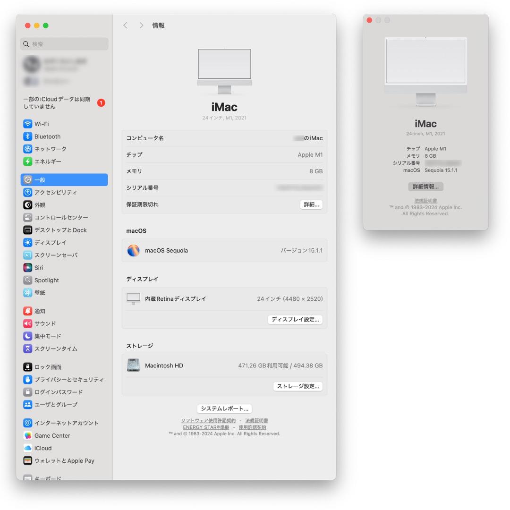Select the 集中モード (Focus) moon icon

click(27, 336)
